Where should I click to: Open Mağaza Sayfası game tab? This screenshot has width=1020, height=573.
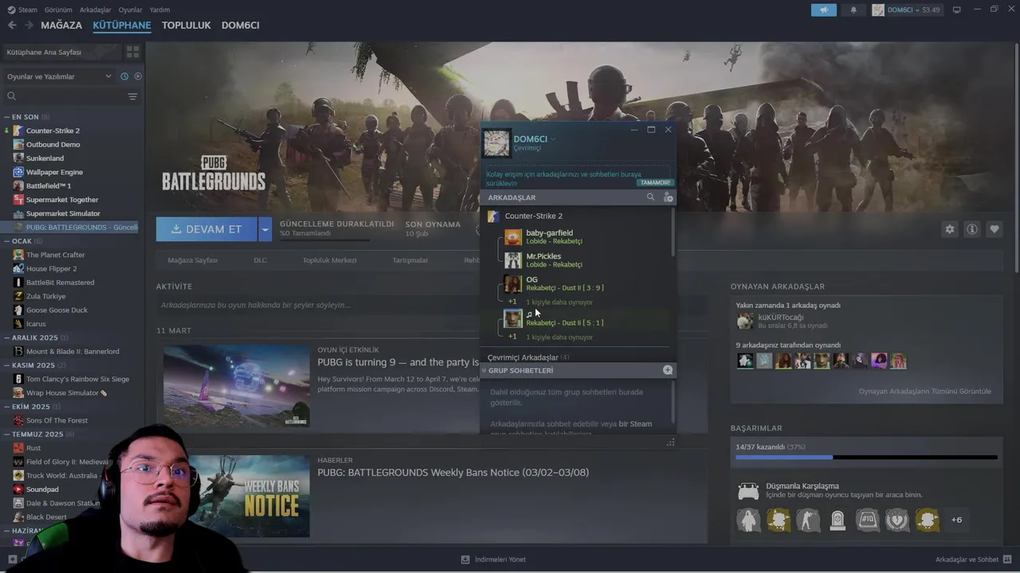[192, 260]
